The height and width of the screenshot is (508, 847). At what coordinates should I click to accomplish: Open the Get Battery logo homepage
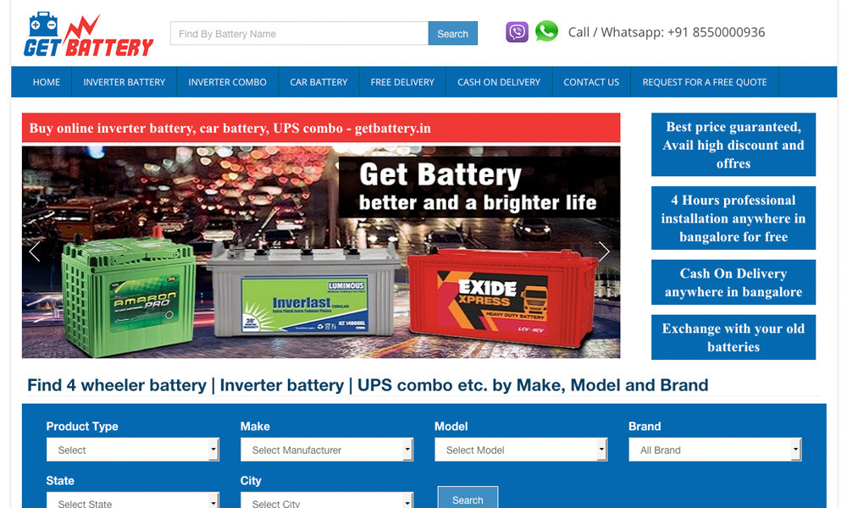(x=89, y=35)
